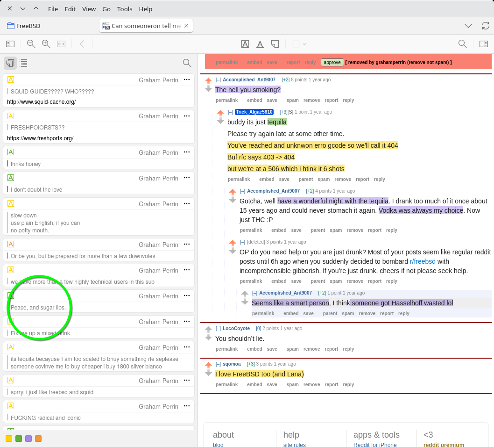Screen dimensions: 494x447
Task: Open options menu for the squid guide annotation
Action: coord(187,79)
